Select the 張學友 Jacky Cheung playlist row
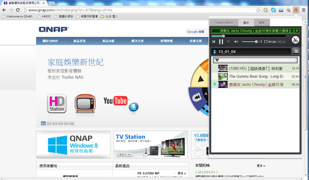 [255, 84]
